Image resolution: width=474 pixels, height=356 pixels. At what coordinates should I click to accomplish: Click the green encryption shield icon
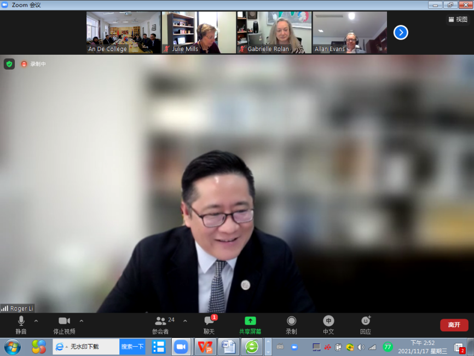[x=9, y=64]
